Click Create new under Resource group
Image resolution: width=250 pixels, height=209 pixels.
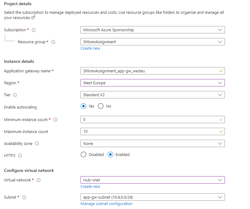pos(90,48)
